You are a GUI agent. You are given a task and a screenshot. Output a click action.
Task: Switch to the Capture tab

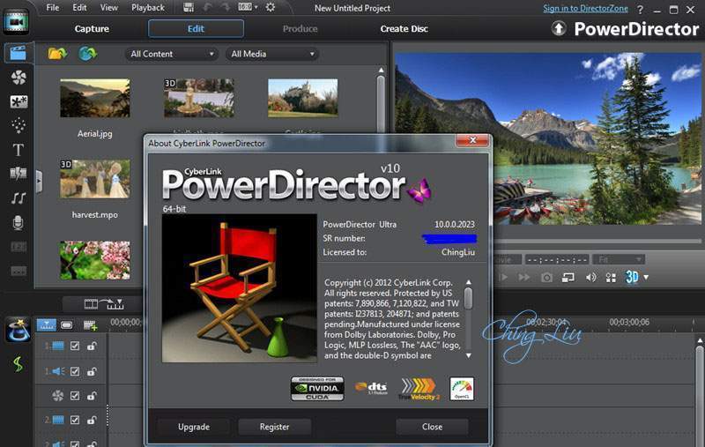[x=92, y=29]
